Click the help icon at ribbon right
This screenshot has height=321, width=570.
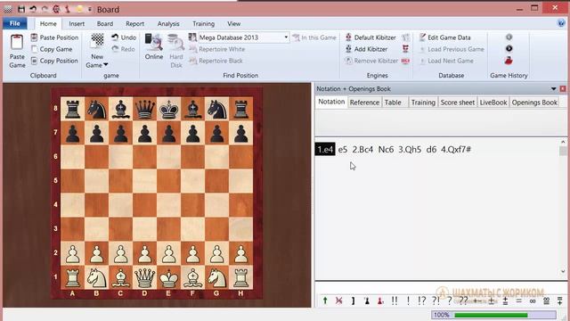click(x=561, y=23)
